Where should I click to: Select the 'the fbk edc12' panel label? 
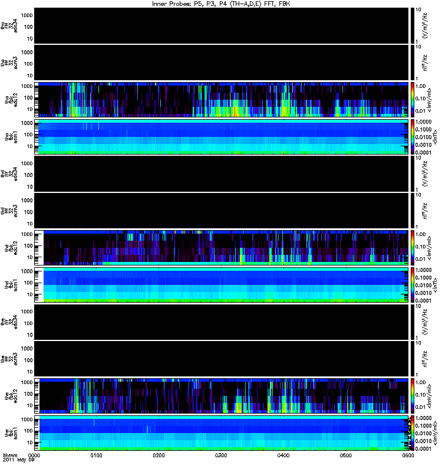[x=11, y=396]
